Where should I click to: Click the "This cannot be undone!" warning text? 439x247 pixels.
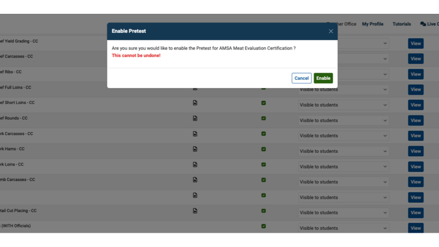click(136, 56)
